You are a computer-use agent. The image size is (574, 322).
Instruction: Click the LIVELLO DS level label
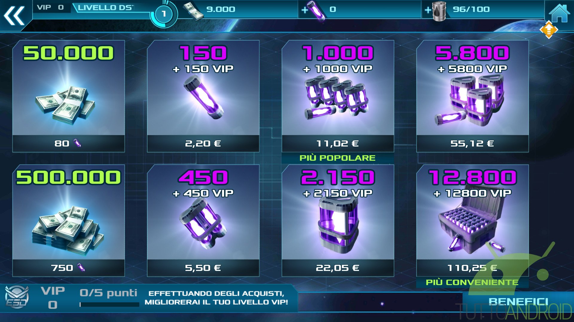[x=105, y=8]
